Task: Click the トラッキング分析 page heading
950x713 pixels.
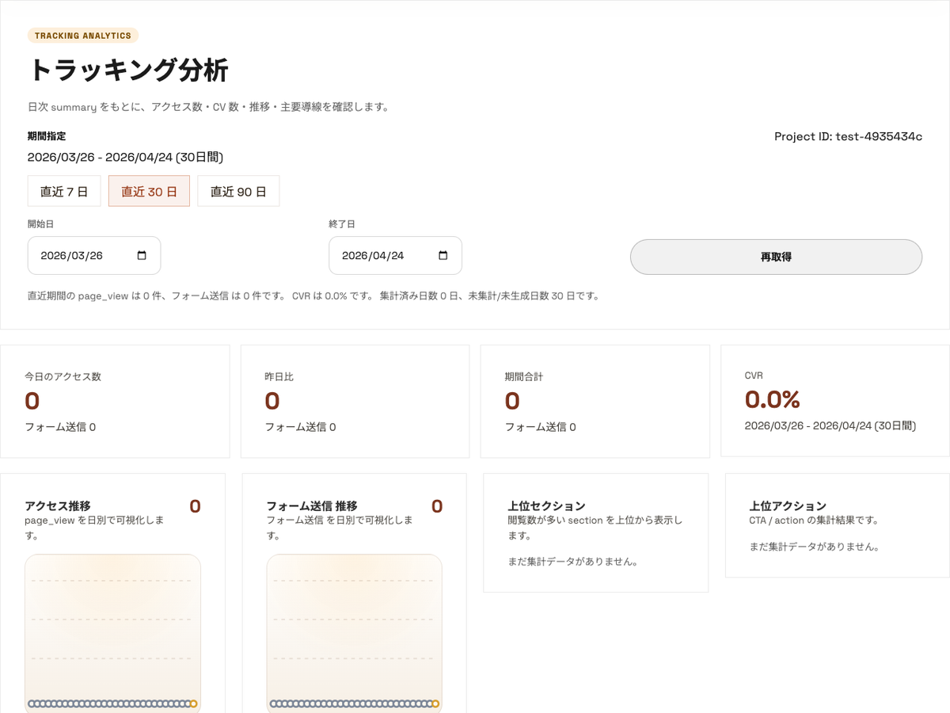Action: click(128, 70)
